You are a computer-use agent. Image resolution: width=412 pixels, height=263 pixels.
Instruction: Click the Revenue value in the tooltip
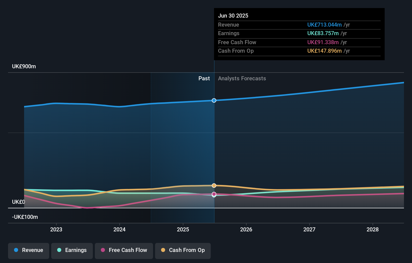[324, 25]
